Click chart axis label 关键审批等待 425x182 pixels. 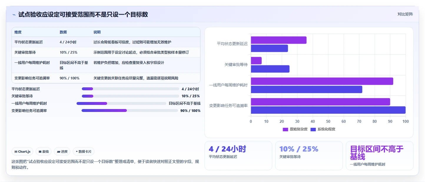pos(236,64)
